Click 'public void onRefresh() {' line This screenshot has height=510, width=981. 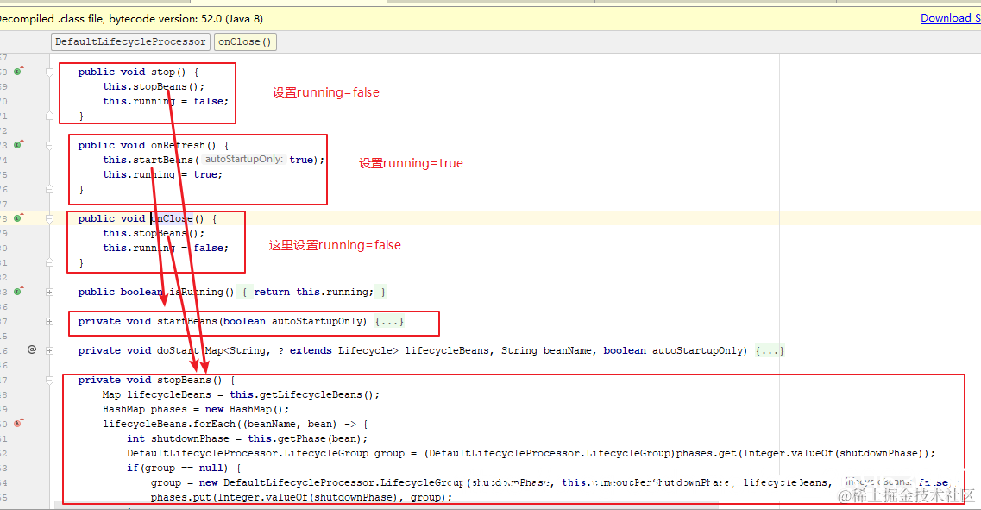coord(154,145)
